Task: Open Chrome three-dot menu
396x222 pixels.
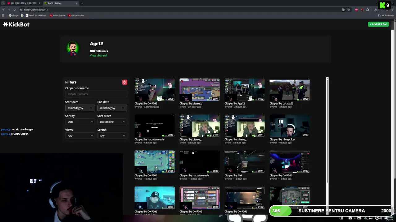Action: pyautogui.click(x=393, y=10)
